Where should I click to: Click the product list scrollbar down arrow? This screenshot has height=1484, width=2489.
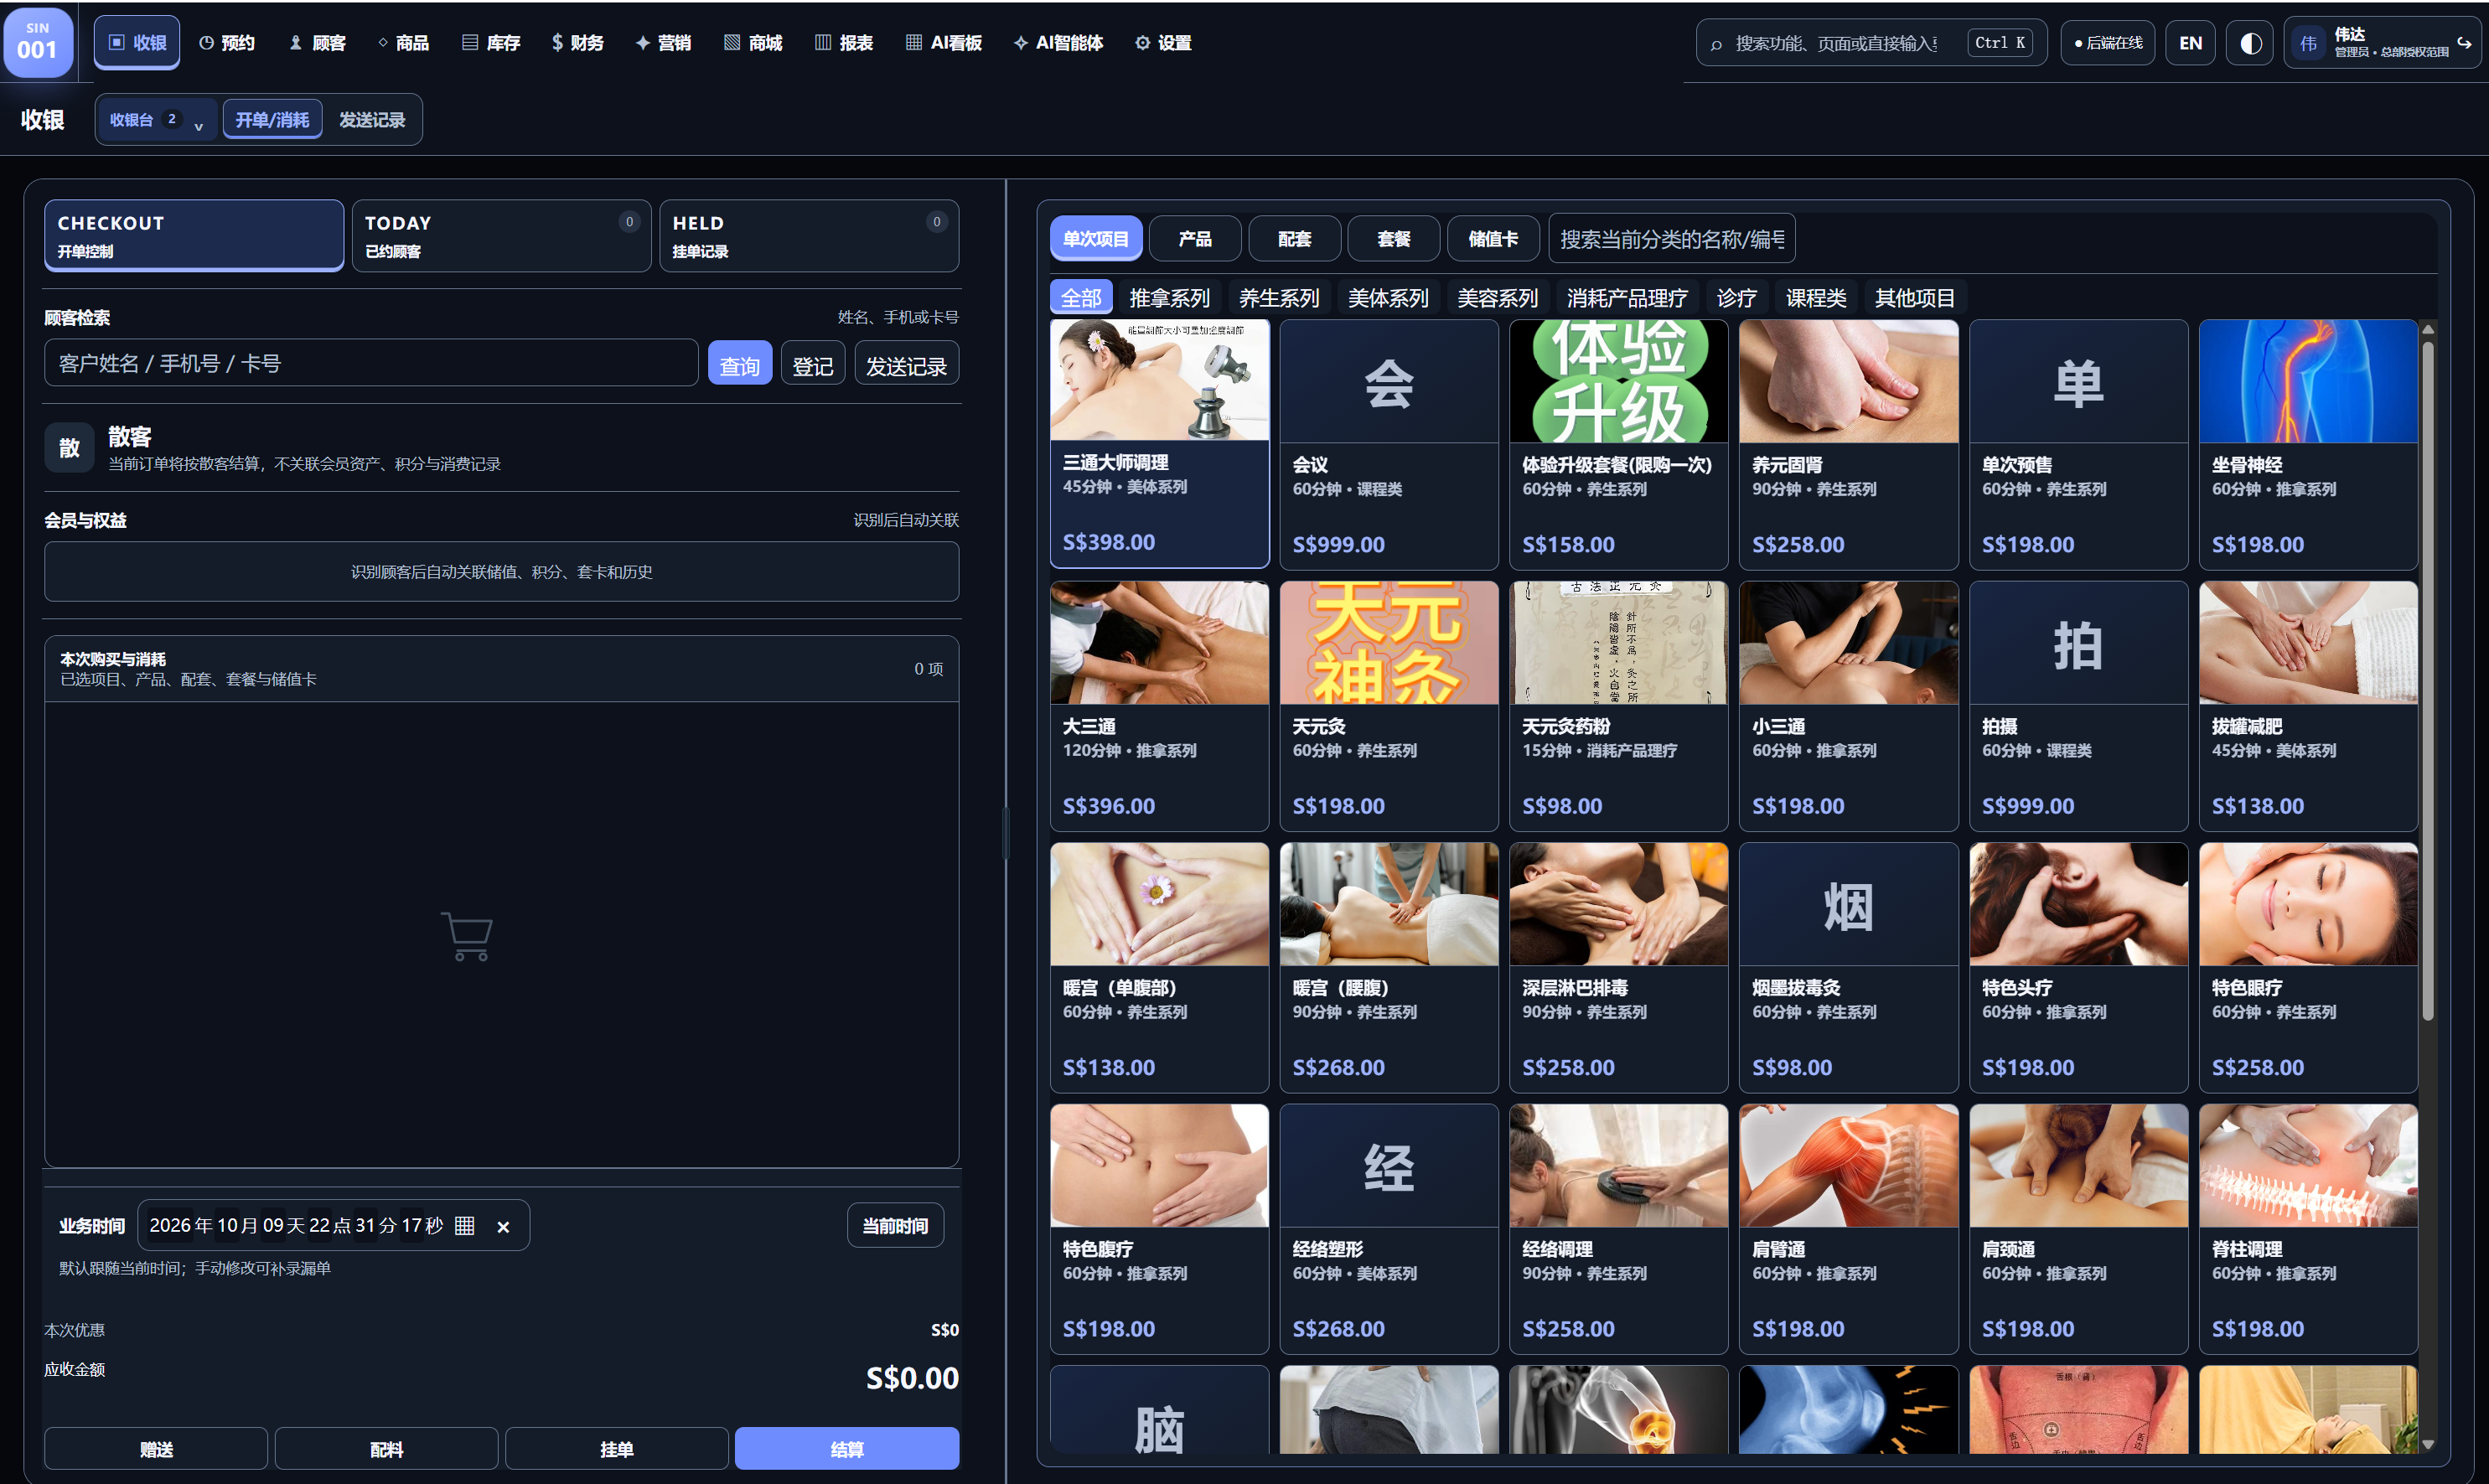(2428, 1444)
